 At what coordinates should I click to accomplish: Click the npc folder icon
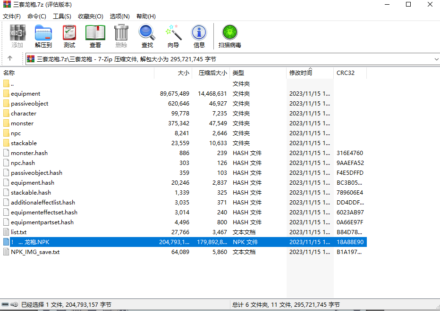coord(6,133)
